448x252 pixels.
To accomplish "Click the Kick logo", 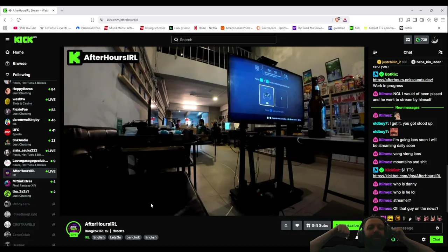I will 25,40.
